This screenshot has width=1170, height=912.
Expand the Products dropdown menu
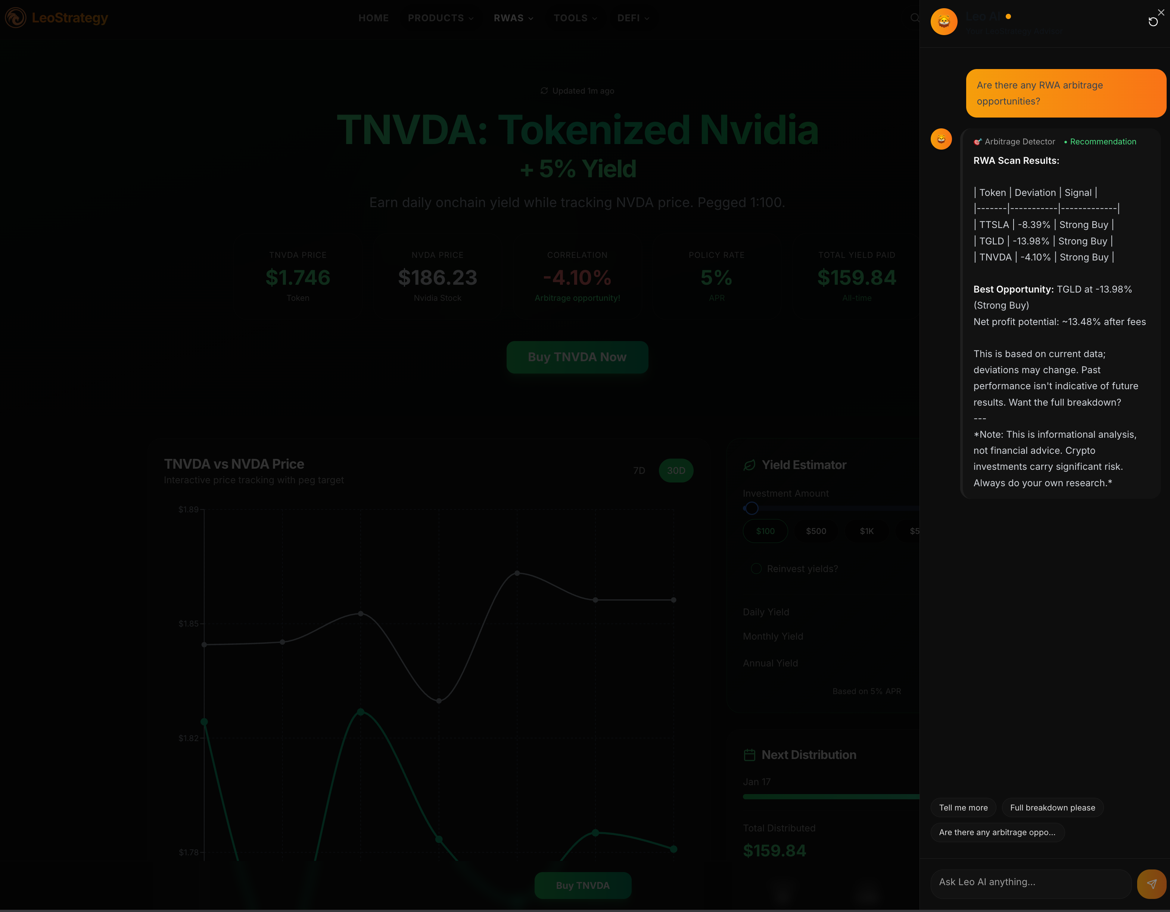click(x=441, y=18)
